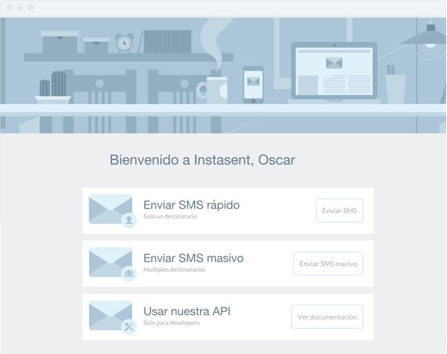The image size is (447, 354).
Task: Click the third window control dot
Action: pyautogui.click(x=31, y=8)
